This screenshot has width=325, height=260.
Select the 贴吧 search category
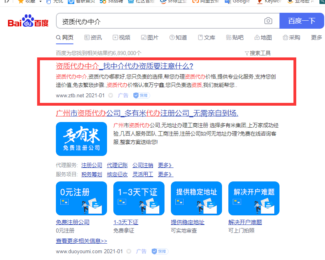(x=236, y=37)
